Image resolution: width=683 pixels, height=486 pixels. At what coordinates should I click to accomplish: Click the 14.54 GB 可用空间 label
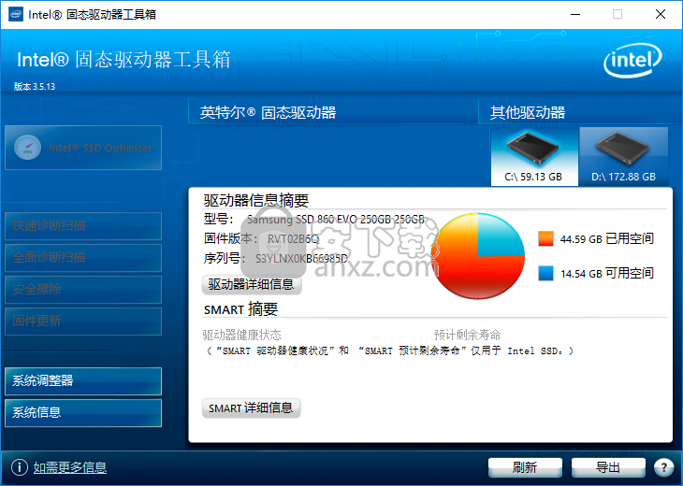(x=607, y=273)
